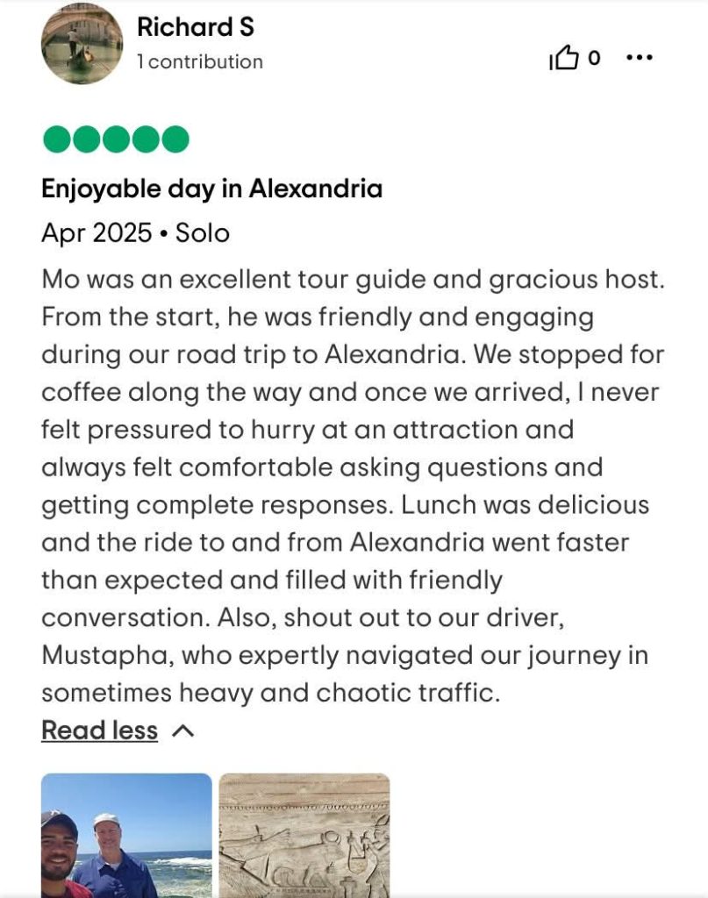Click Richard S's profile avatar
The image size is (708, 898).
point(82,44)
